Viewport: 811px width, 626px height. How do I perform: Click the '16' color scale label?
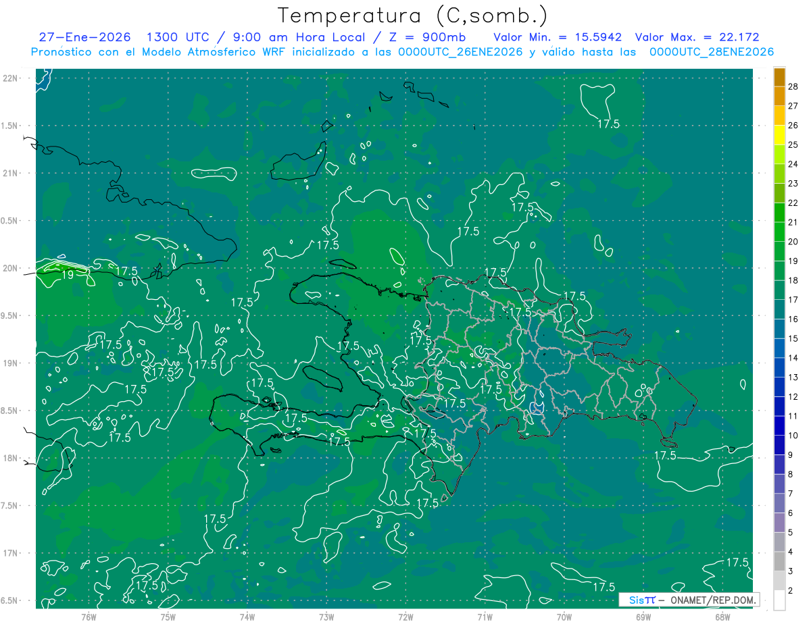(793, 319)
